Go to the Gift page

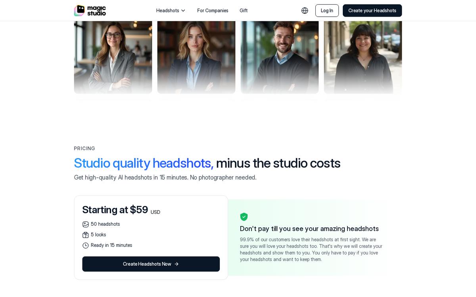244,11
